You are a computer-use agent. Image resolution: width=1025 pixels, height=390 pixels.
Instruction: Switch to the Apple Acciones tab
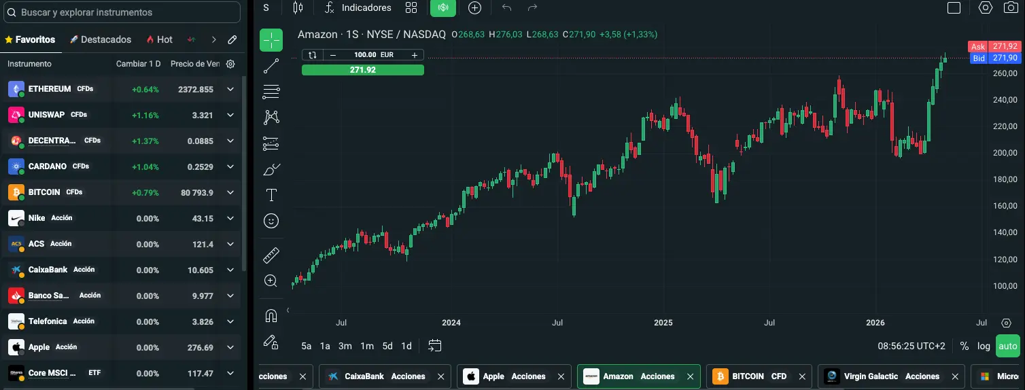515,376
